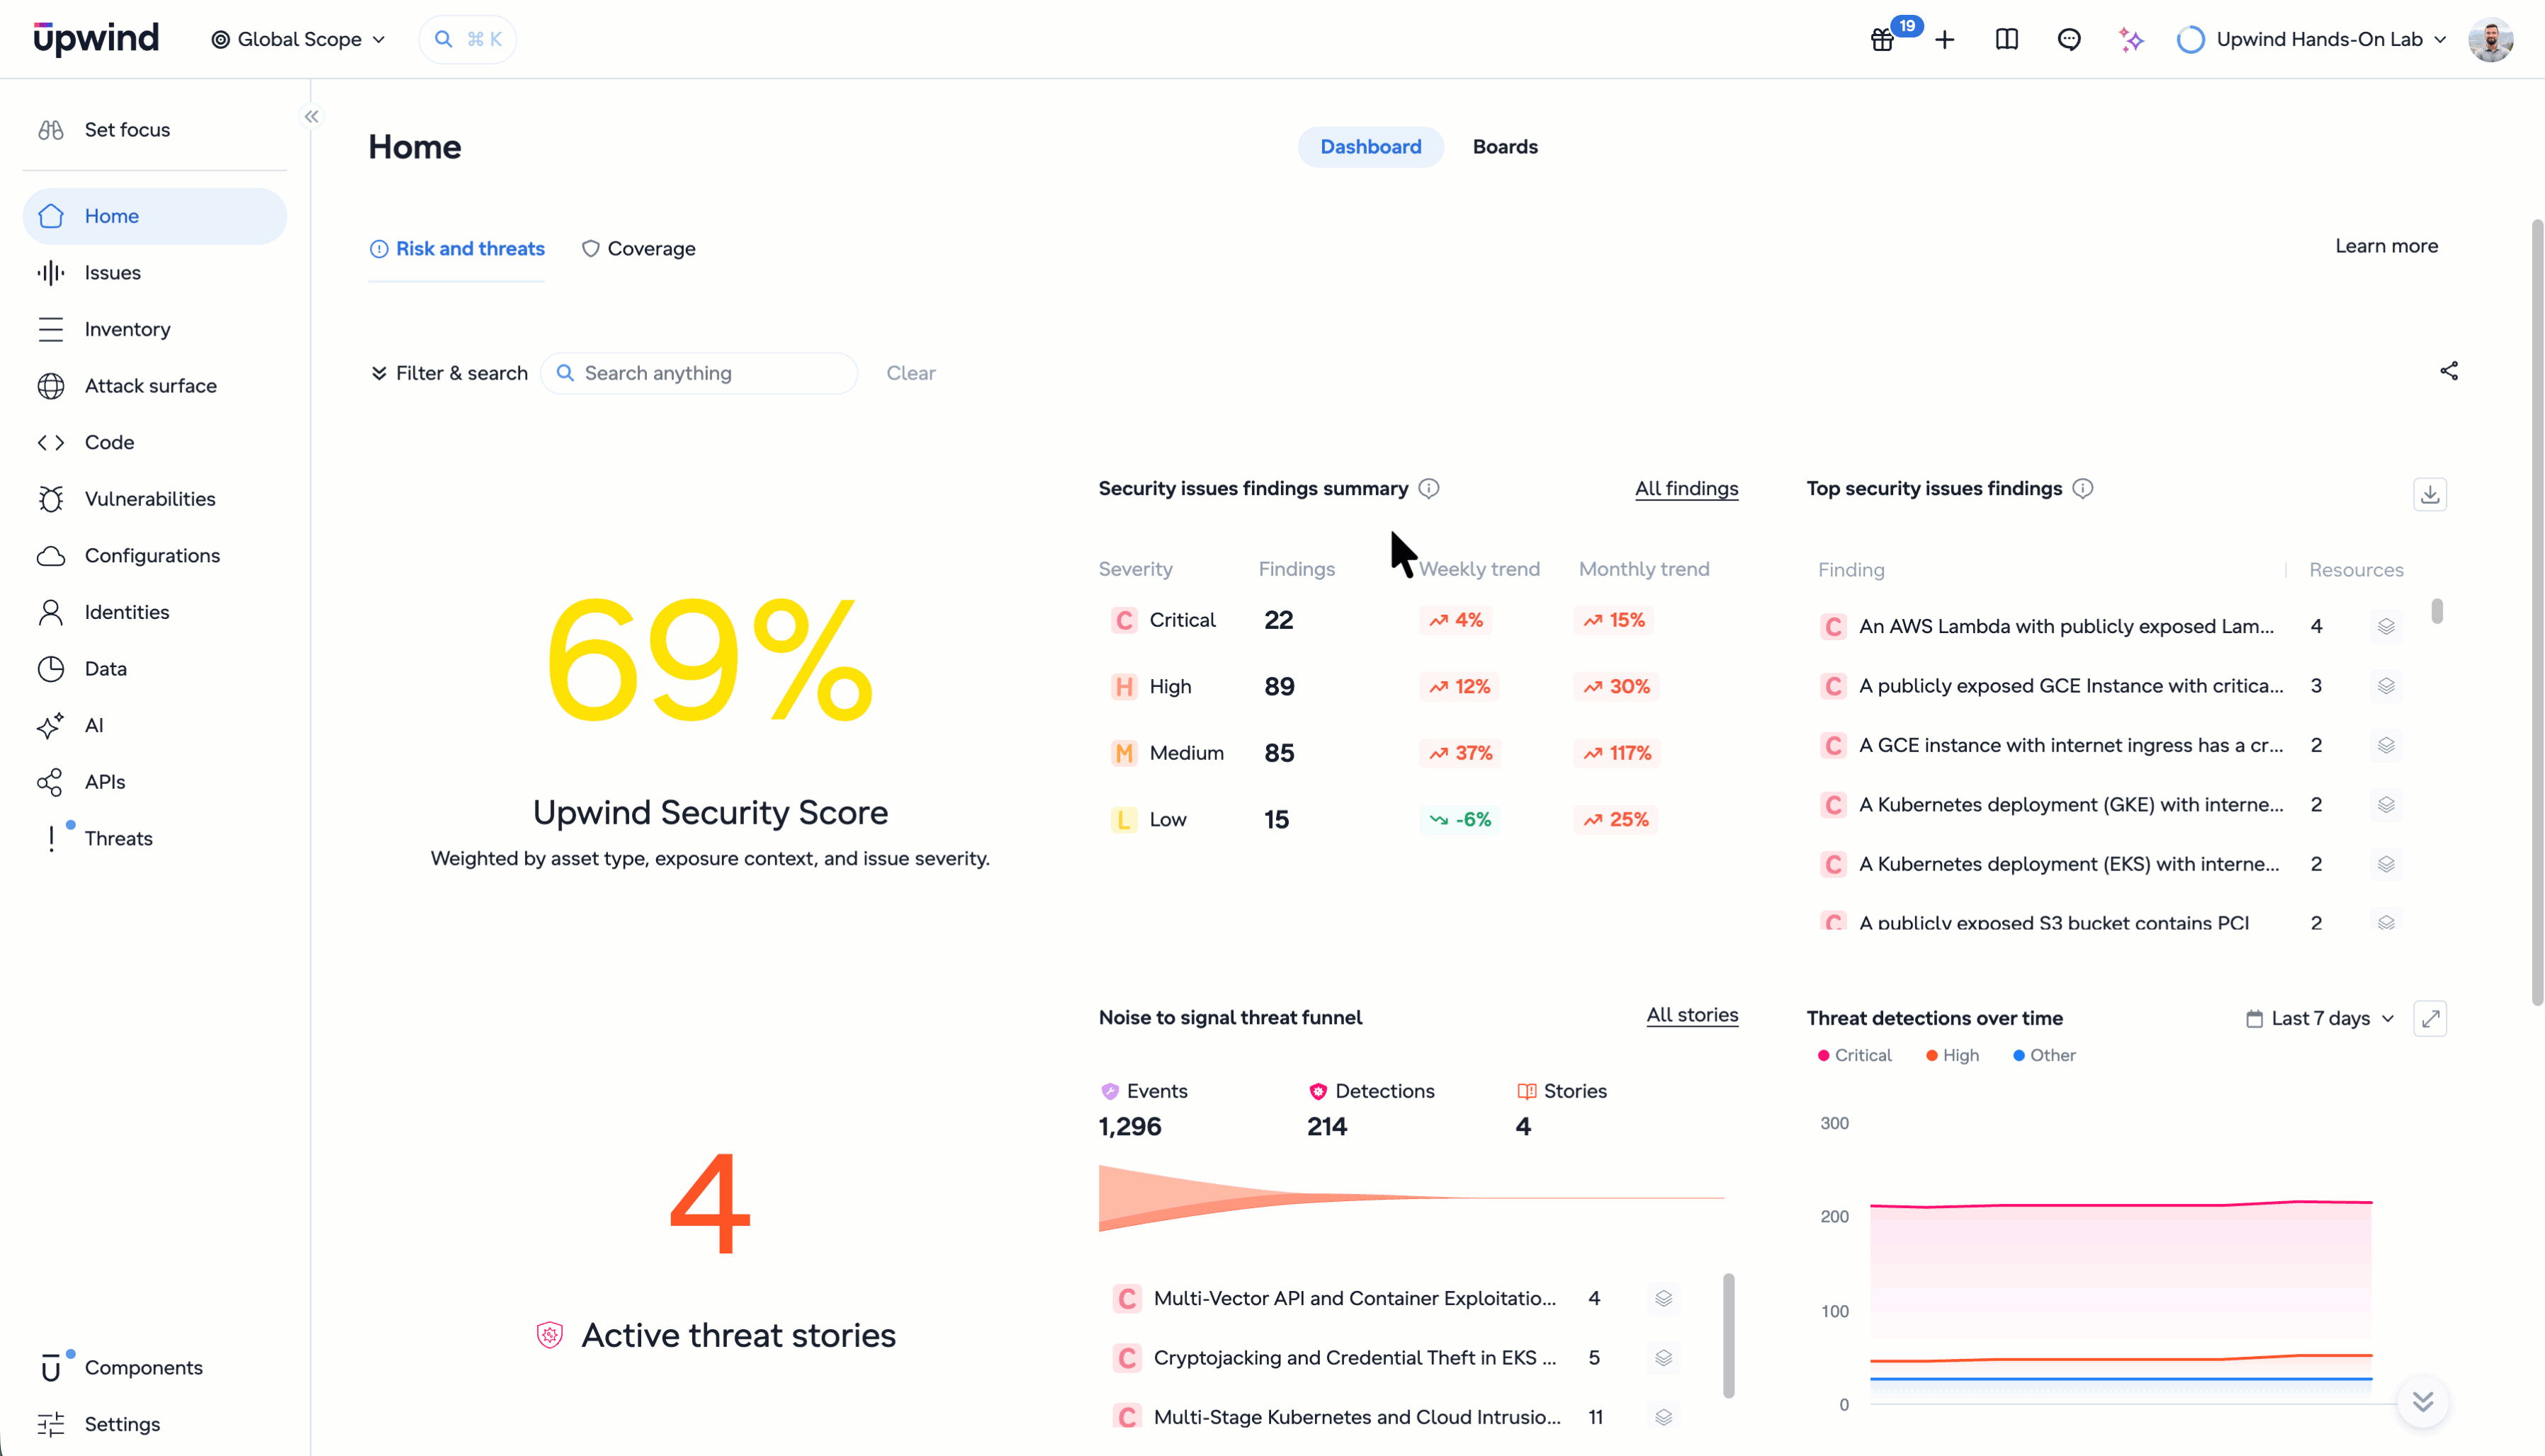Open the documentation book icon
Image resolution: width=2545 pixels, height=1456 pixels.
pyautogui.click(x=2007, y=40)
